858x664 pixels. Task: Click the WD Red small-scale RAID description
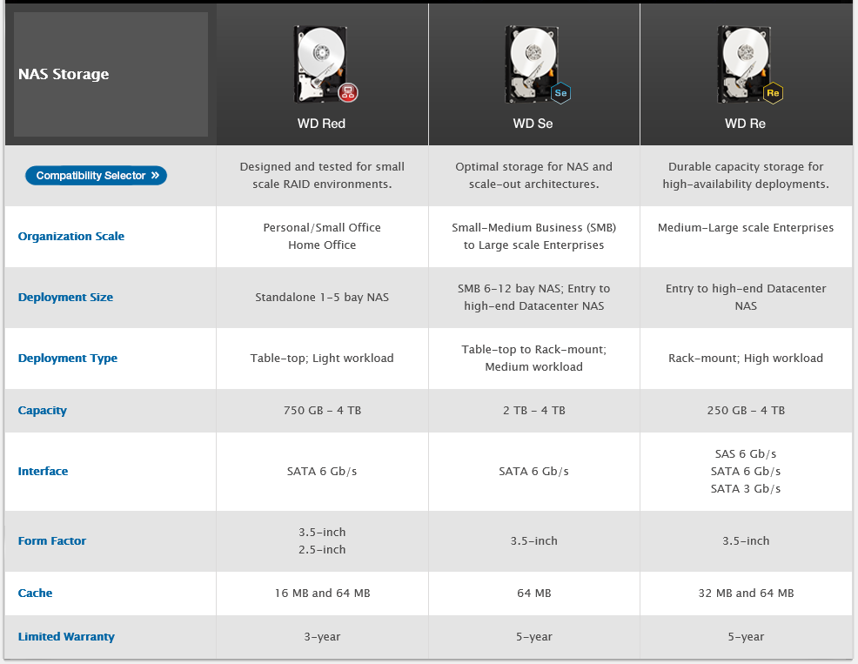322,176
